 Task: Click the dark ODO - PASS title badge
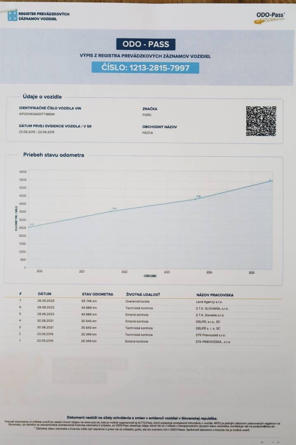[146, 44]
